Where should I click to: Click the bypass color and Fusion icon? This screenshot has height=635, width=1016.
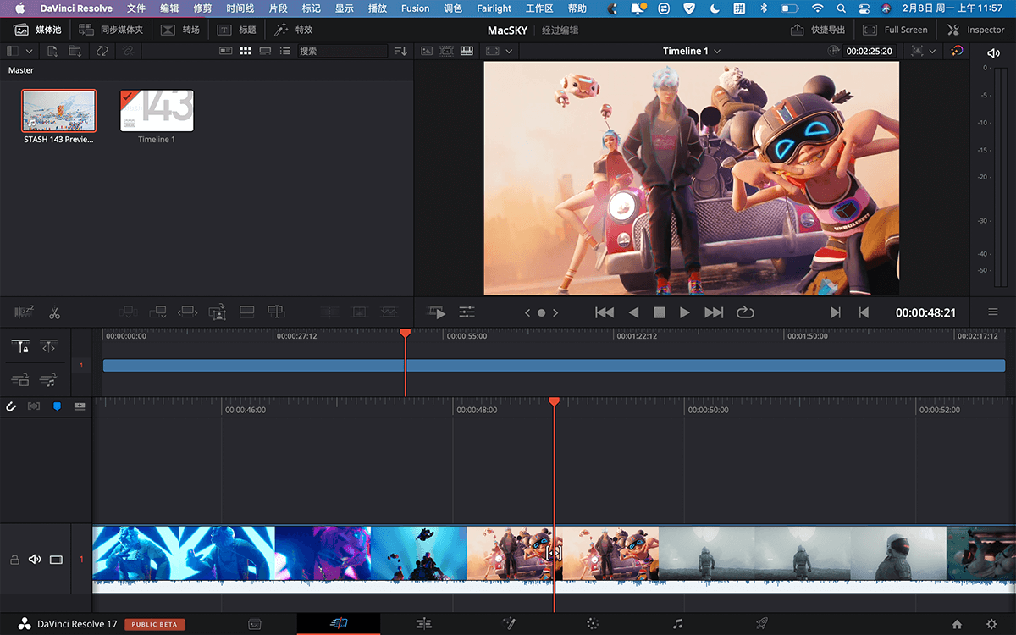957,51
